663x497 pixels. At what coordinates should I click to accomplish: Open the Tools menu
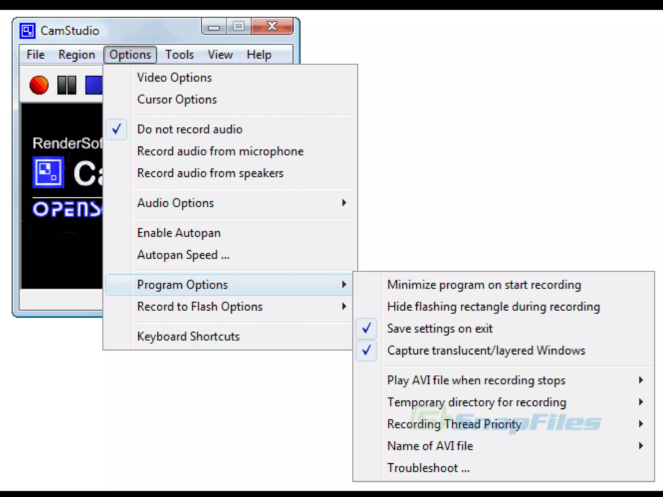click(179, 55)
